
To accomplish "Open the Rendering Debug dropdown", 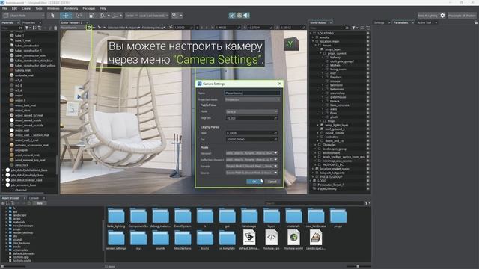I will (x=153, y=28).
